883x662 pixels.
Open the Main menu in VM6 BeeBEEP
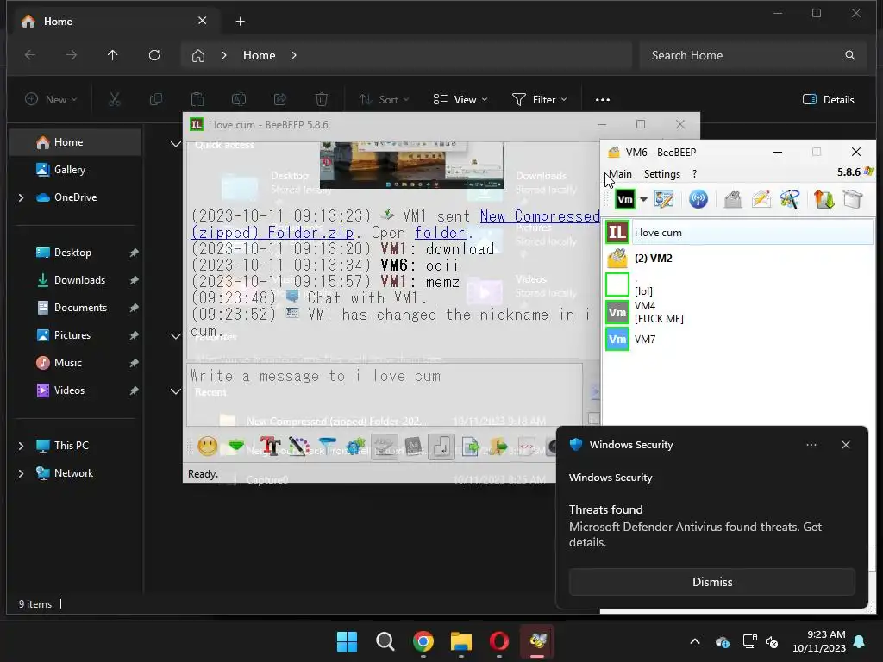pos(620,174)
